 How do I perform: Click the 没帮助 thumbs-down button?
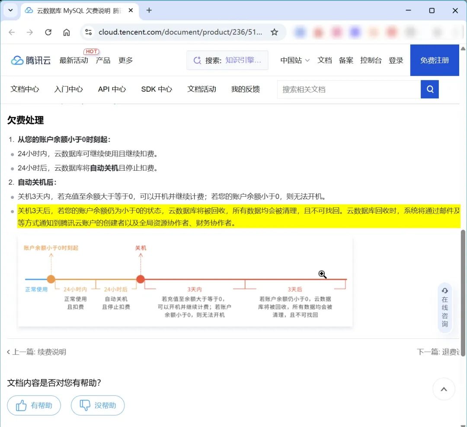[98, 405]
